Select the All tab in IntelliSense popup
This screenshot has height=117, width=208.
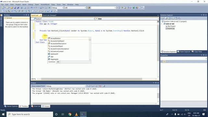(x=58, y=62)
